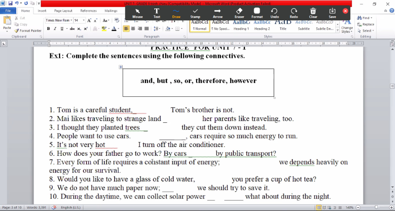Select the Eraser annotation tool

[x=239, y=13]
